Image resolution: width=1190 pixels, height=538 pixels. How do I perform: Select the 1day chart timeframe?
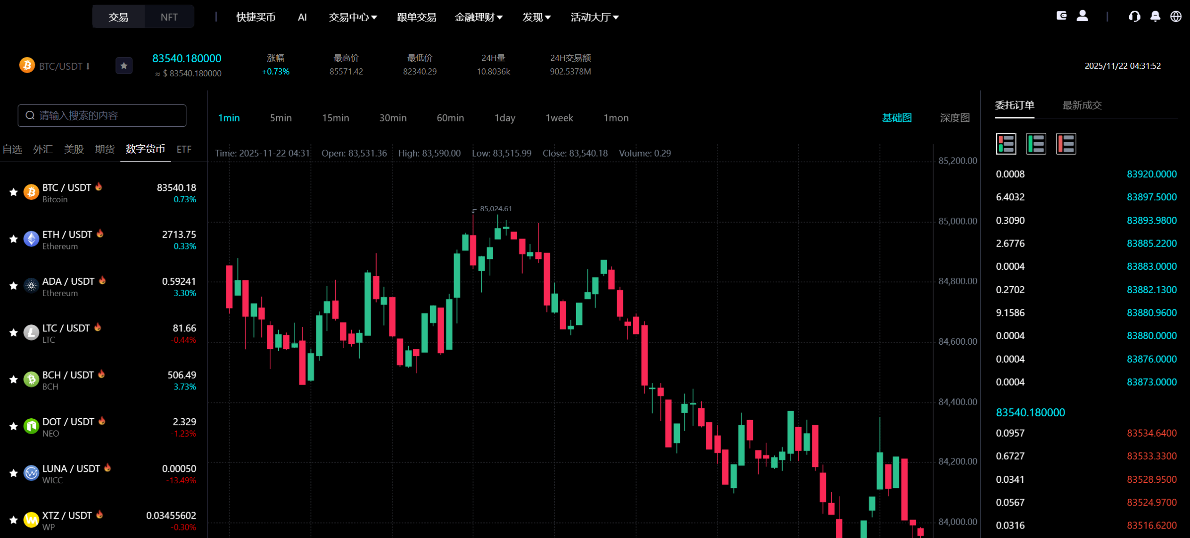tap(504, 117)
